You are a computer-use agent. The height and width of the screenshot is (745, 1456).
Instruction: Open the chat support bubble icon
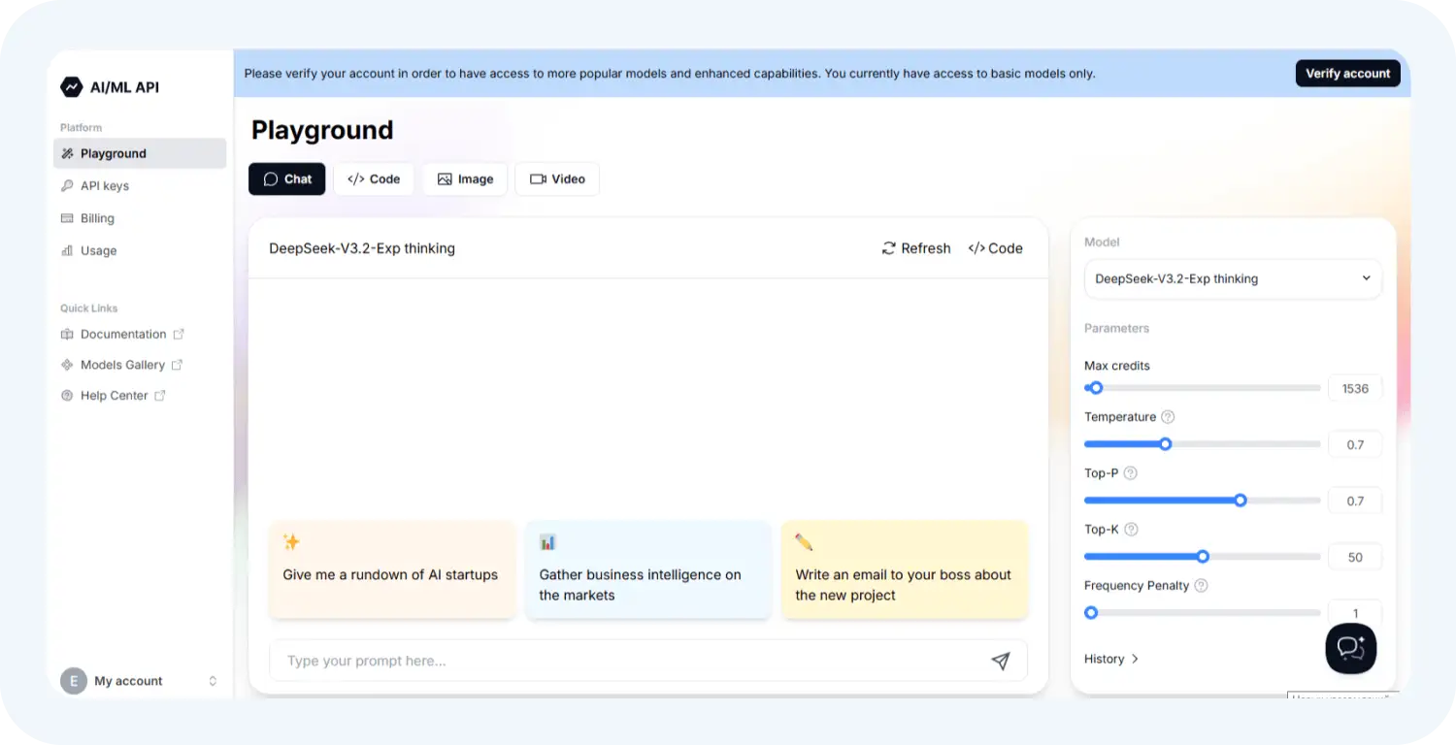1350,648
